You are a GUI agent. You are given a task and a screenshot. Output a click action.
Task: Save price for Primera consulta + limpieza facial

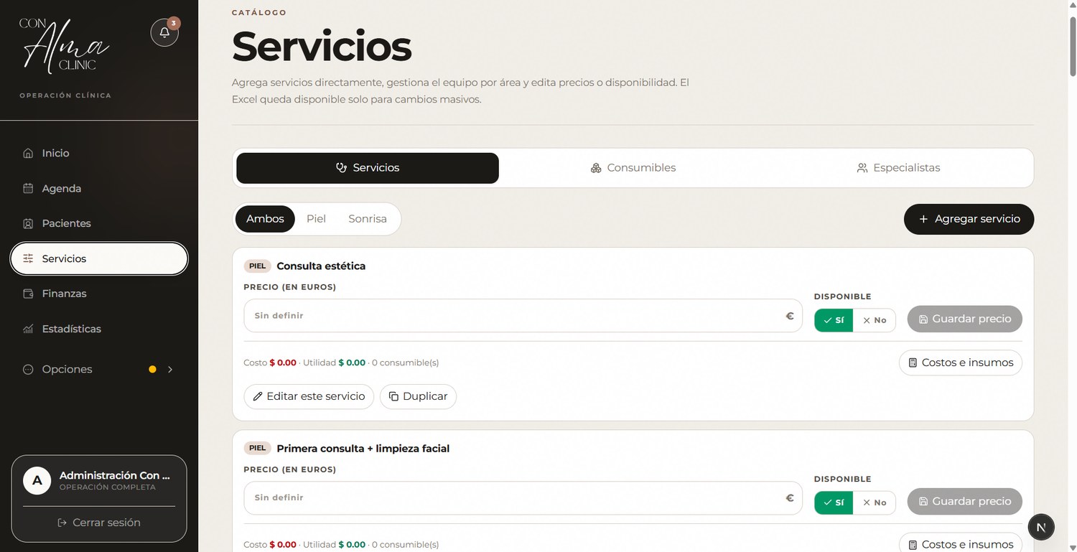(x=965, y=501)
